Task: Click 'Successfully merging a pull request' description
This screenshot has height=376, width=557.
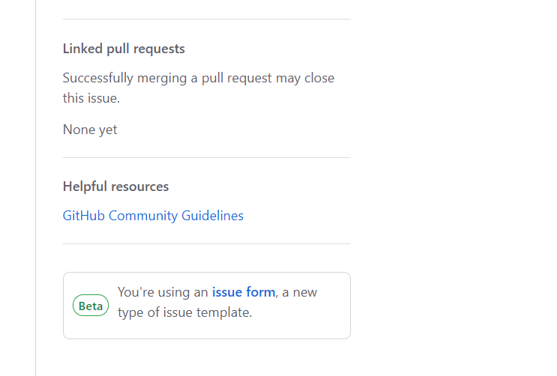Action: (x=199, y=88)
